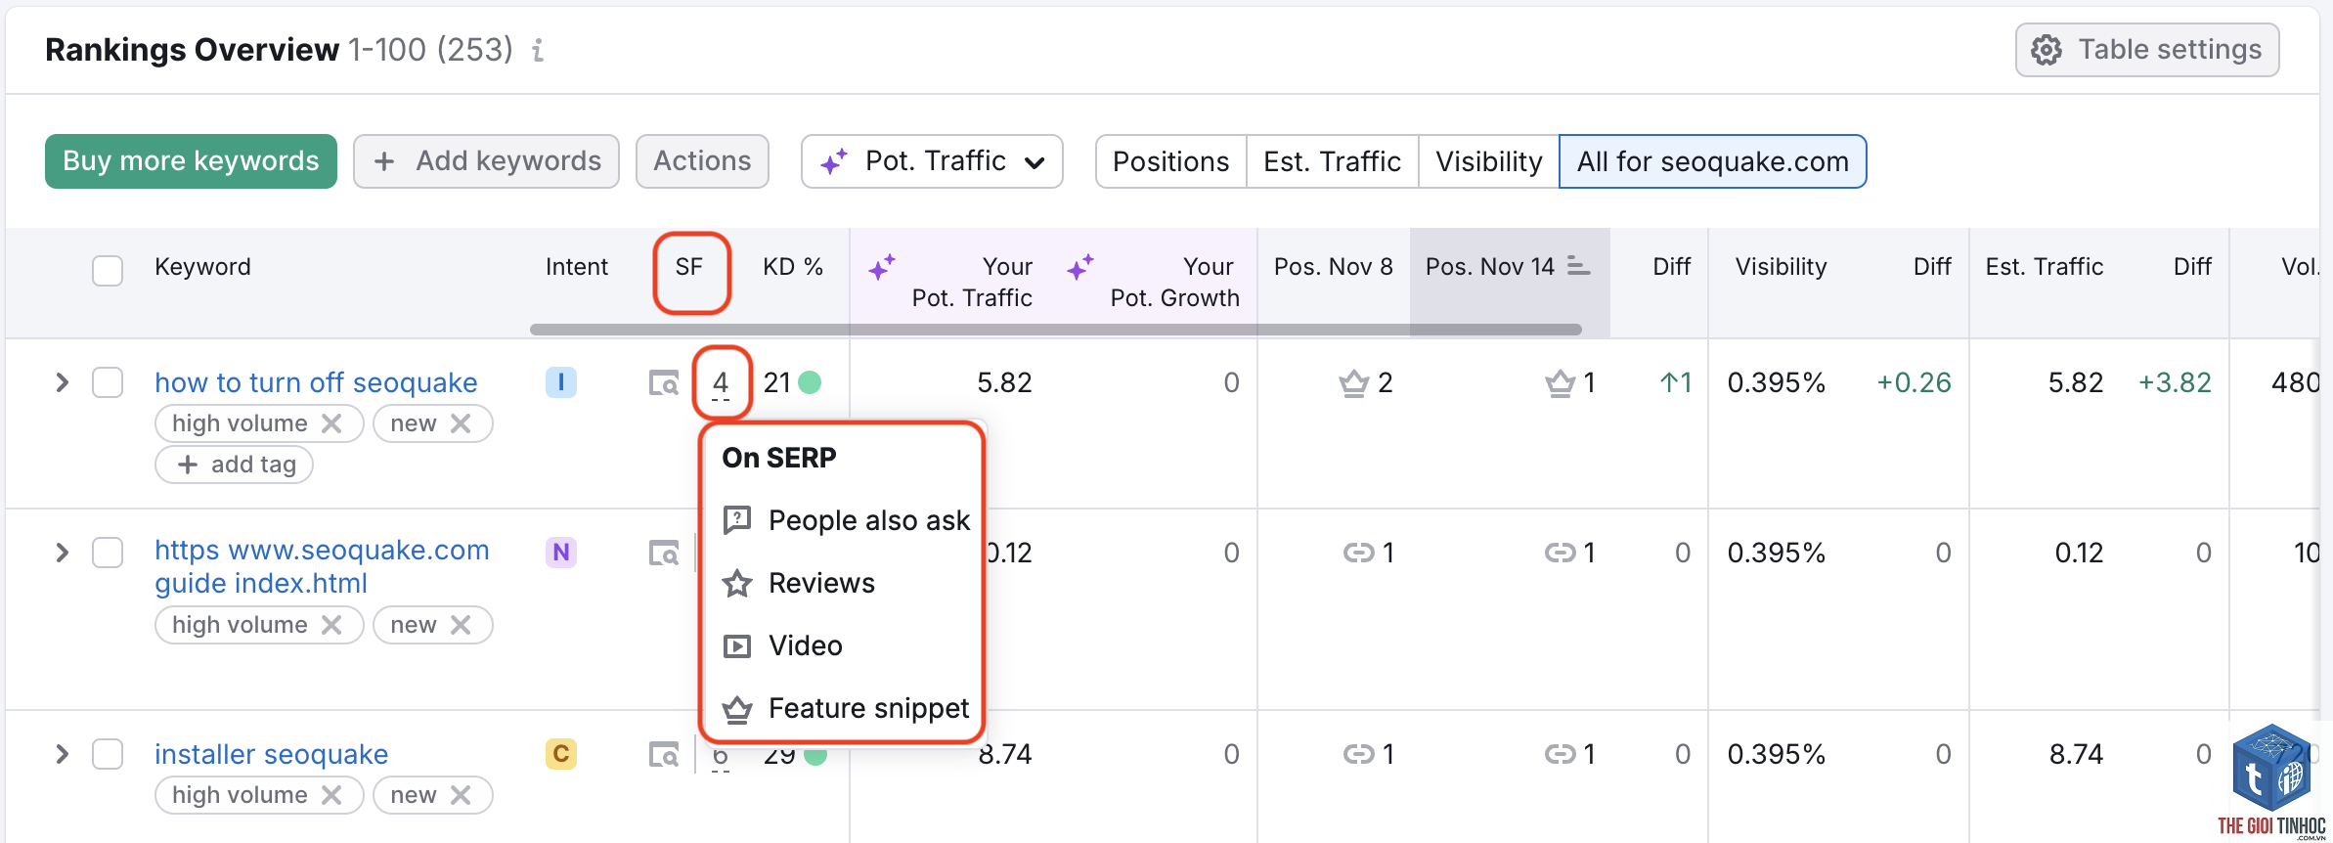Click link icon beside Nov 14 position in third row
The image size is (2333, 843).
pos(1560,754)
